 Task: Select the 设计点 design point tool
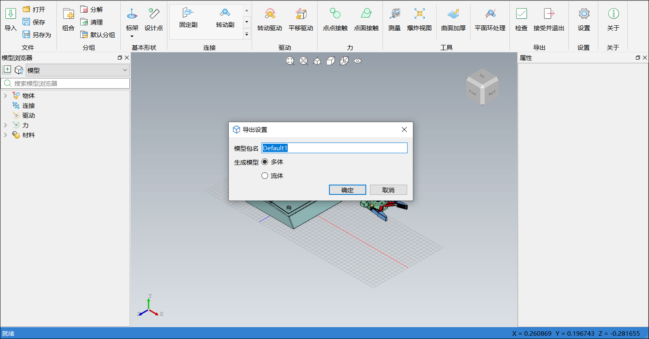(x=154, y=19)
